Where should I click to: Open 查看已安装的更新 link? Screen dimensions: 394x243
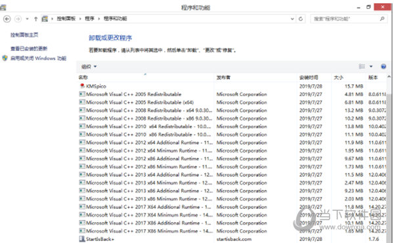pos(29,48)
